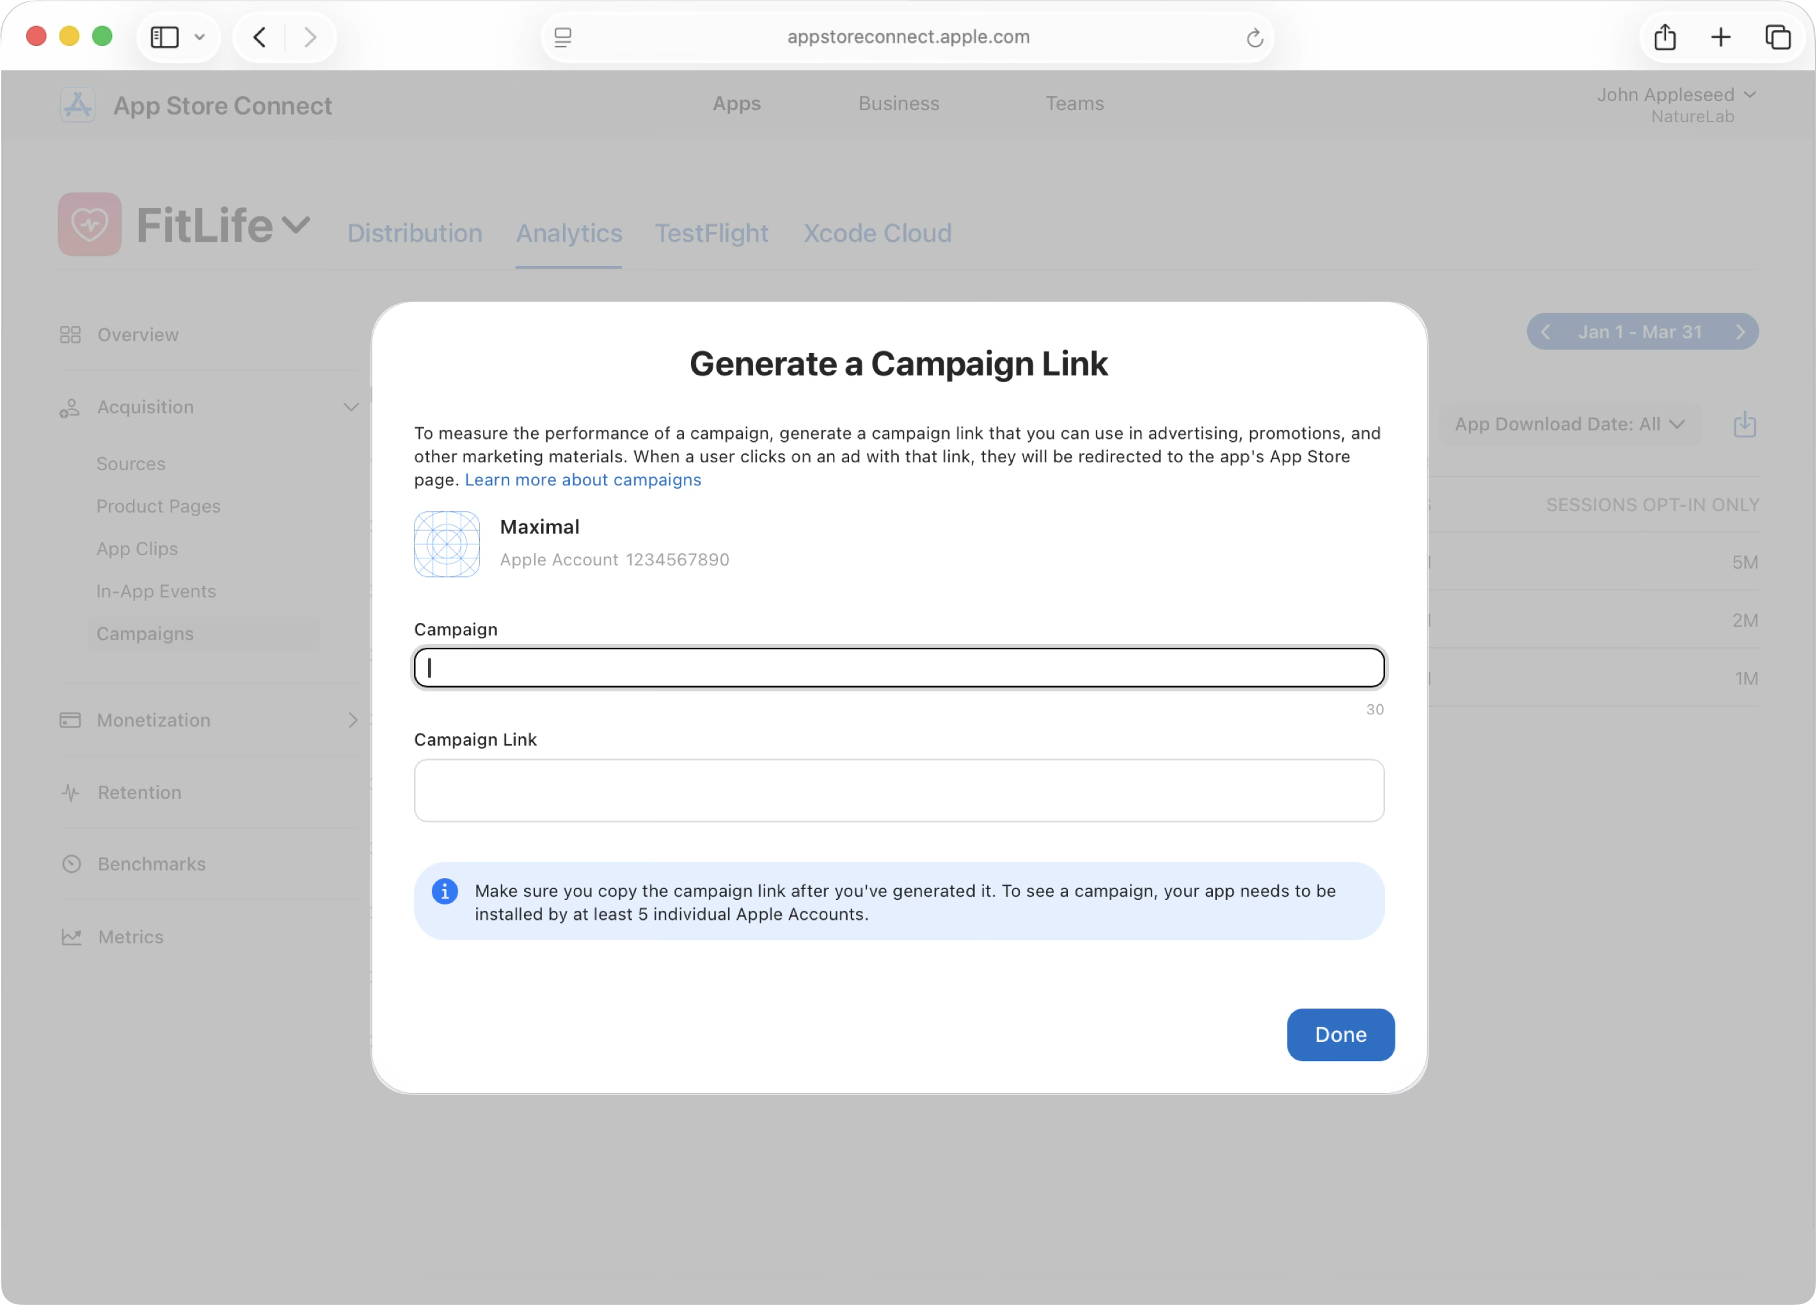Click the Safari share icon
Viewport: 1817px width, 1306px height.
(1665, 37)
